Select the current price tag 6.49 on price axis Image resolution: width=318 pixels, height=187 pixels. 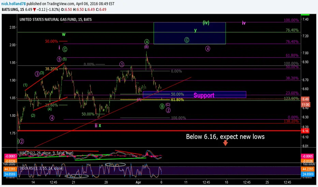tap(305, 99)
